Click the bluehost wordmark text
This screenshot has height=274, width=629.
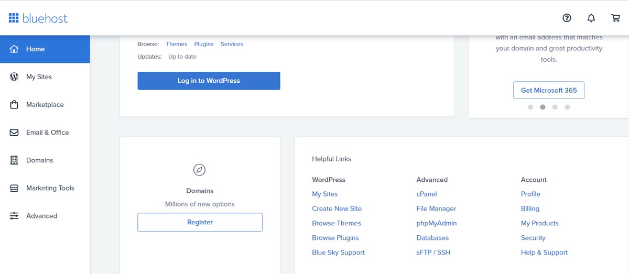pos(45,18)
